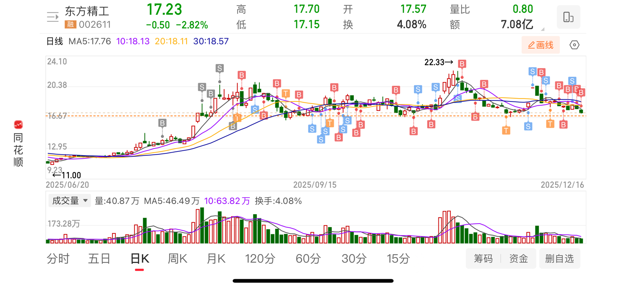This screenshot has width=626, height=289.
Task: Tap the 换手:4.08% label in volume panel
Action: (278, 201)
